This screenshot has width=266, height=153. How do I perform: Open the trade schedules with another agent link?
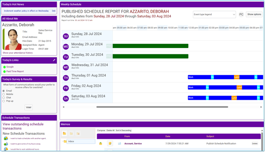tap(28, 139)
